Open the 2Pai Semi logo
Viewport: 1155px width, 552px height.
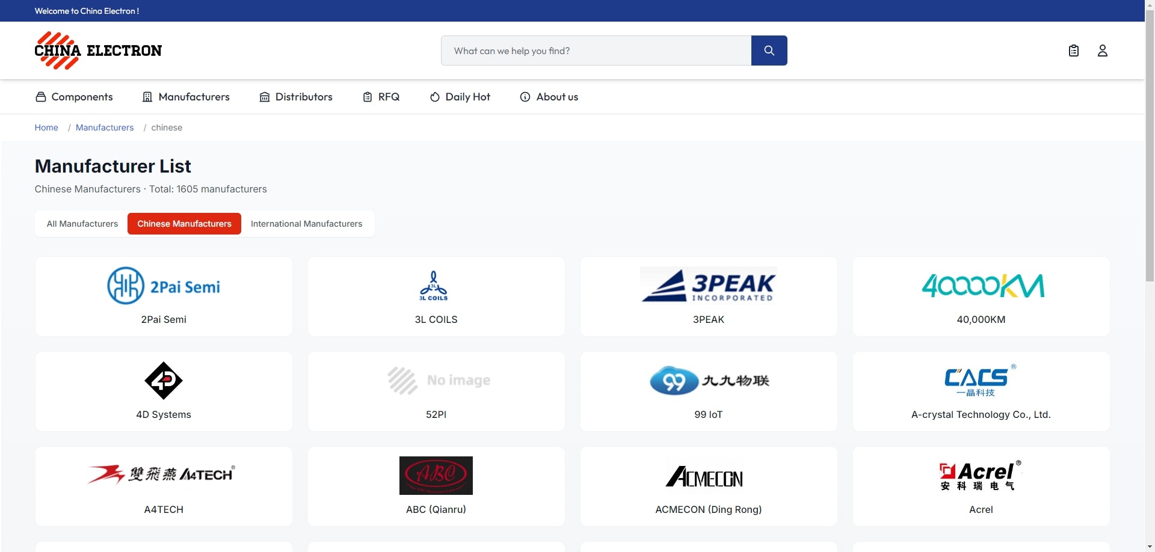164,286
